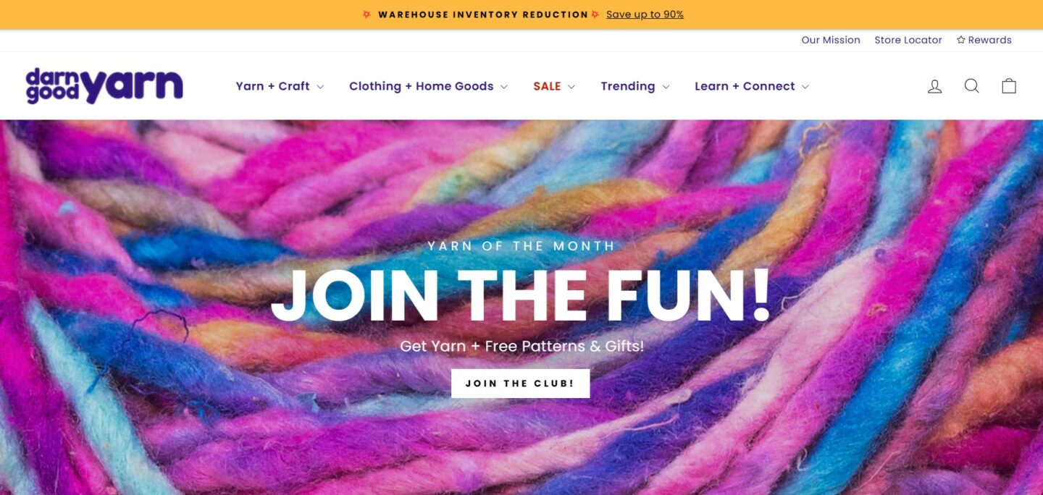
Task: Expand the Trending menu chevron
Action: pos(666,87)
